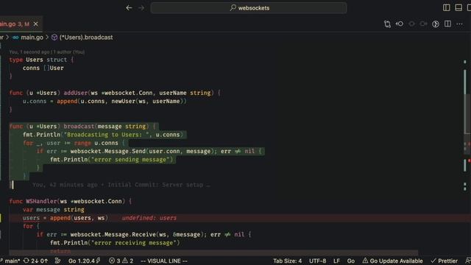Go forward with the right arrow

(141, 8)
